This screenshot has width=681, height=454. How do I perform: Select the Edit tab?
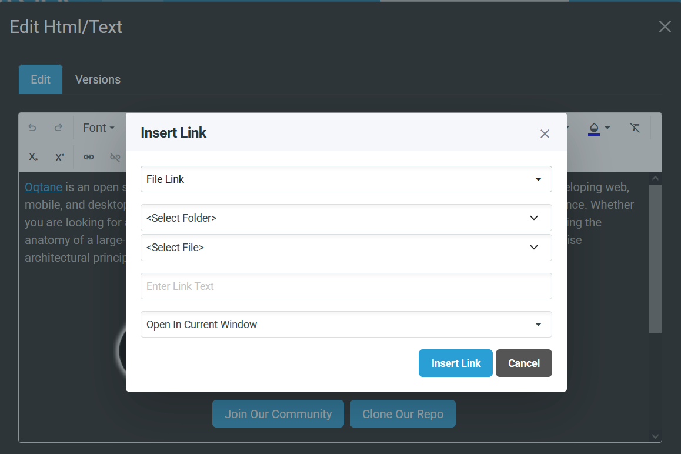41,79
